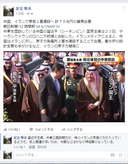Click the camera icon in the comment box

[112, 155]
